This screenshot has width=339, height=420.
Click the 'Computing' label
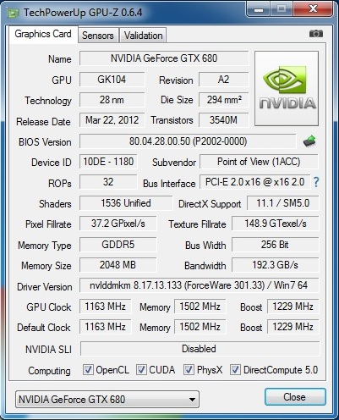pos(49,371)
